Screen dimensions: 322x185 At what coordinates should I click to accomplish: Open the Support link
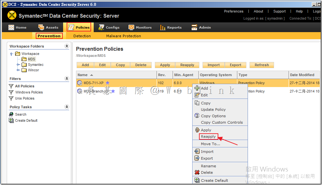click(279, 11)
